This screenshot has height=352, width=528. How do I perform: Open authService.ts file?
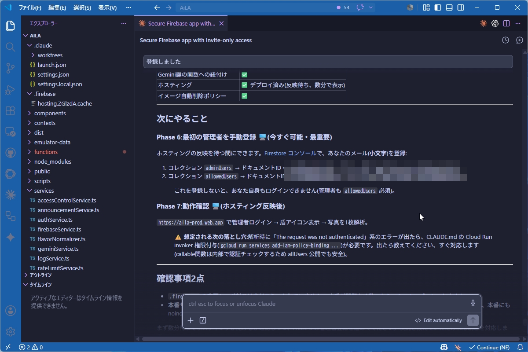coord(78,220)
